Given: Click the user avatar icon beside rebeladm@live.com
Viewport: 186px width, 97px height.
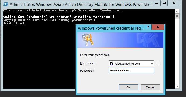Looking at the screenshot, I should [x=111, y=63].
